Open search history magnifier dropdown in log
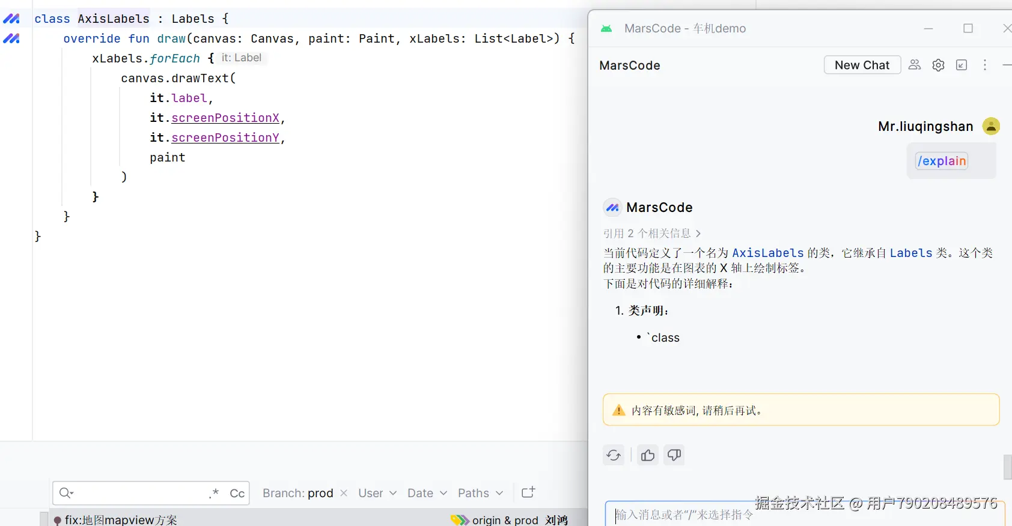This screenshot has width=1012, height=526. pos(66,493)
